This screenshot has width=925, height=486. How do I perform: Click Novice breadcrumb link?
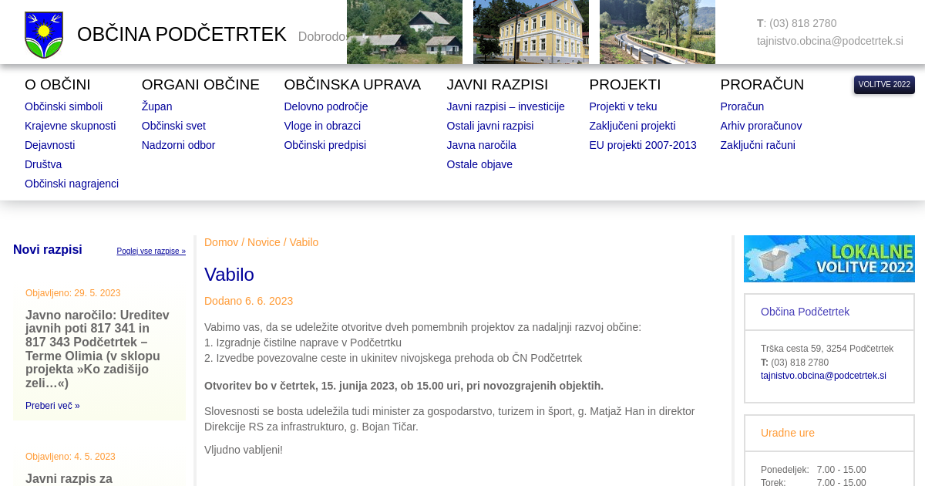click(264, 242)
